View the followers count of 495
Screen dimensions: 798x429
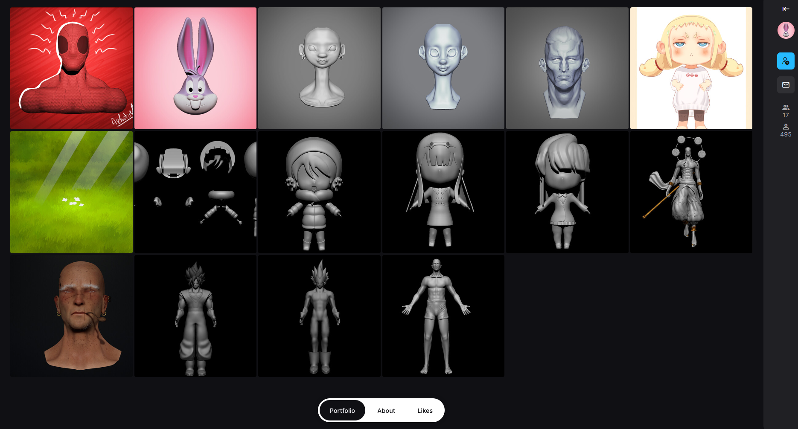(786, 130)
